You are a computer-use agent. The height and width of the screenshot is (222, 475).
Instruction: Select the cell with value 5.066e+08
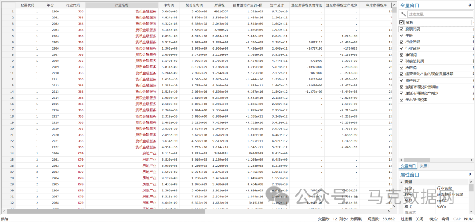click(170, 11)
